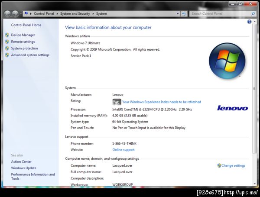
Task: Click the shield icon beside Advanced system settings
Action: 7,55
